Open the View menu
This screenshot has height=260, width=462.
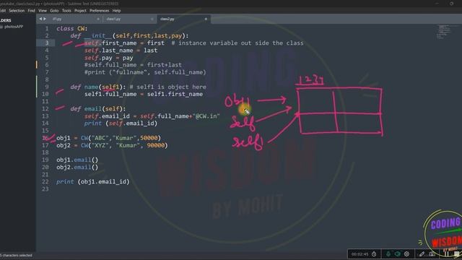click(x=43, y=11)
